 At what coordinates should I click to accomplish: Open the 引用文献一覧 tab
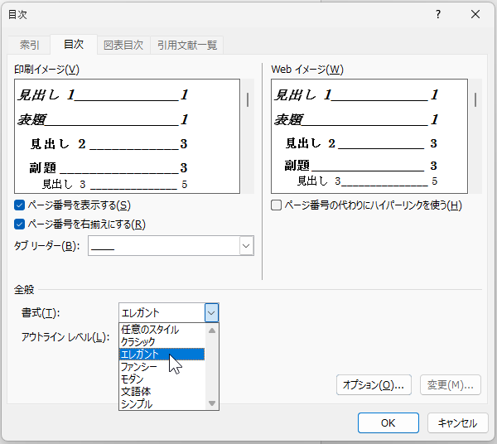click(x=187, y=45)
